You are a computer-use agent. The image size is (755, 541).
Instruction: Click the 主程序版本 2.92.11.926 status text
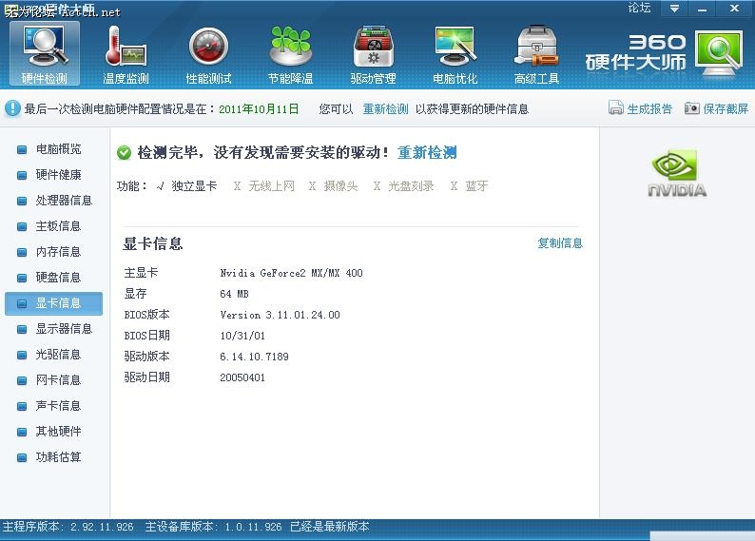(x=68, y=527)
